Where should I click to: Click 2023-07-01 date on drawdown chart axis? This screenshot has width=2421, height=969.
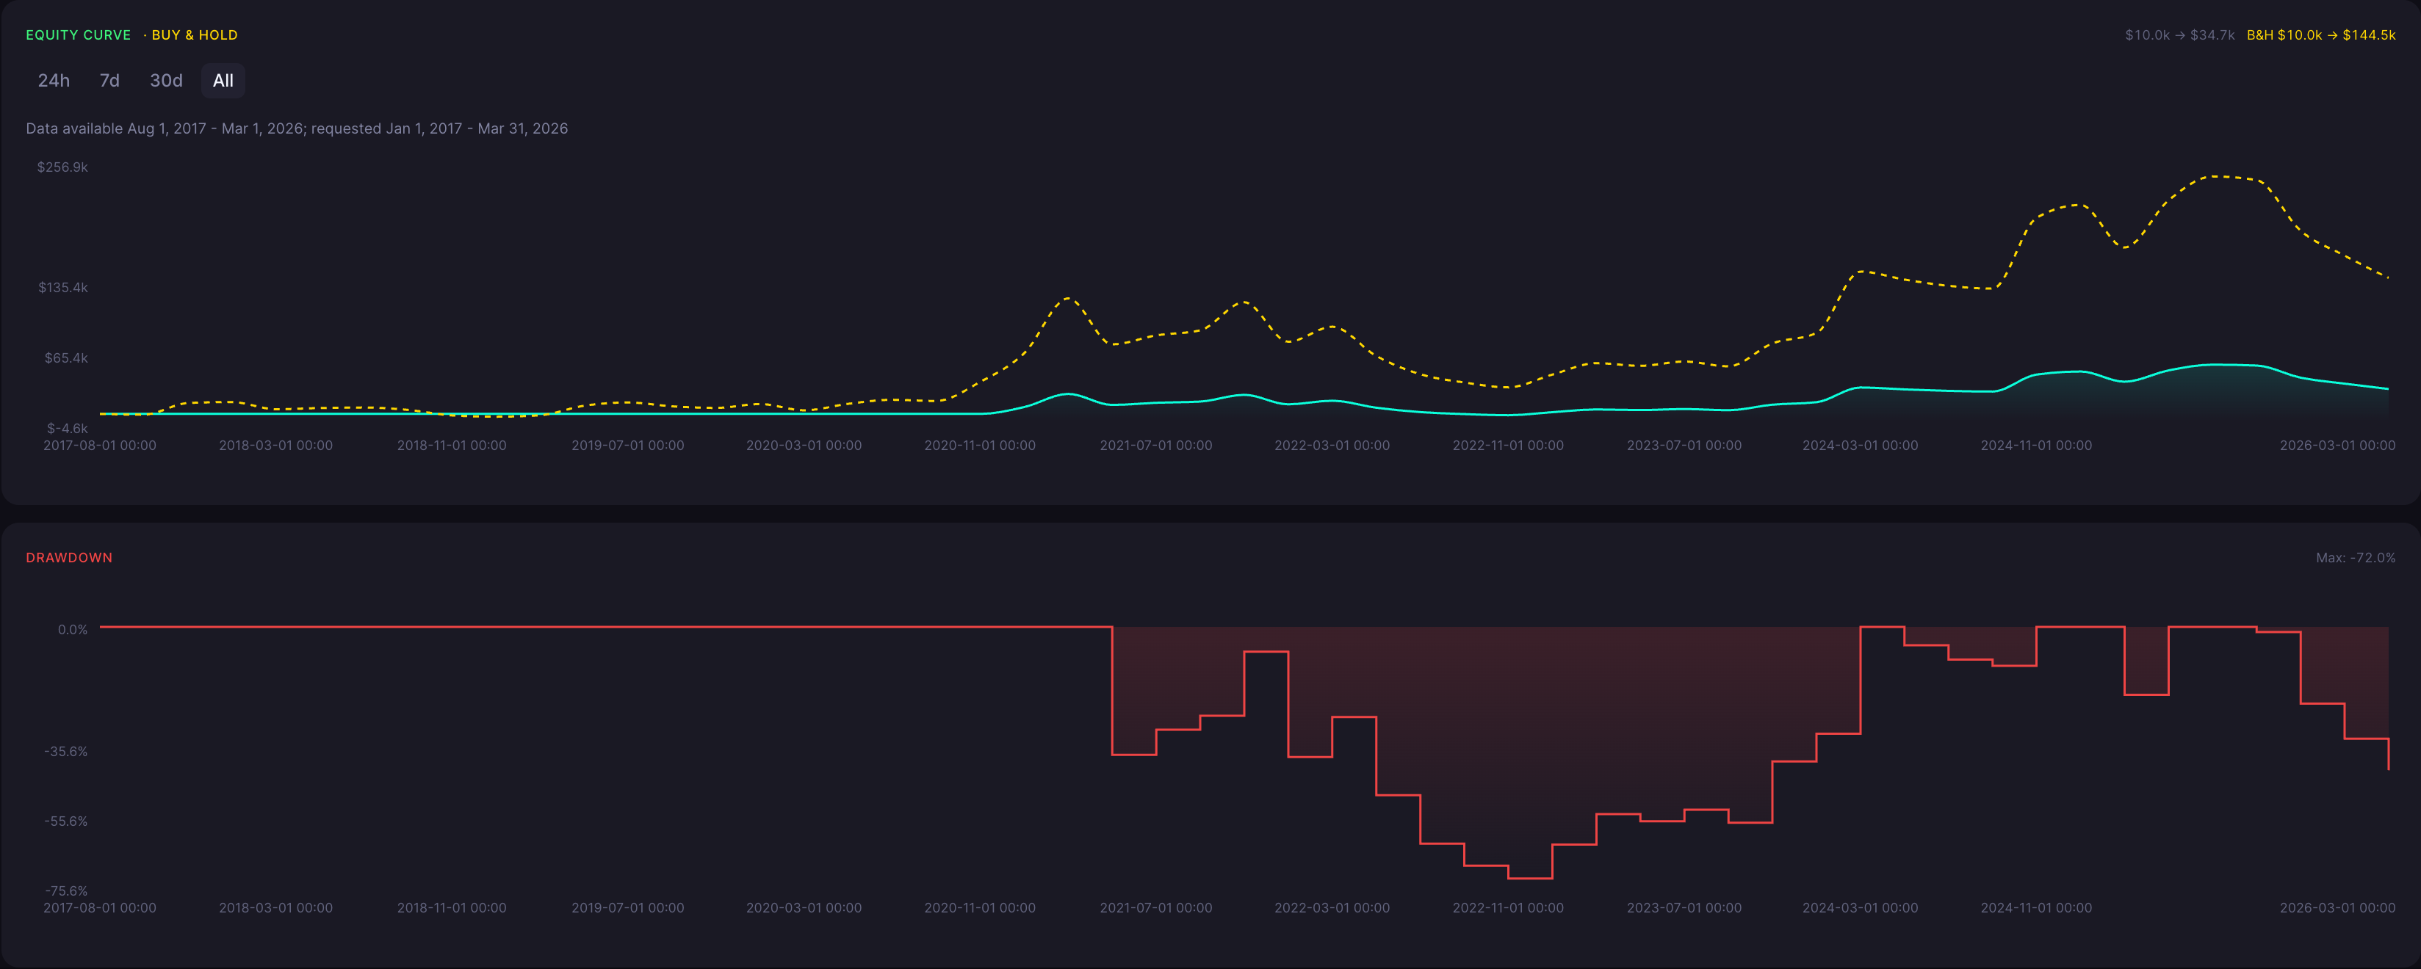click(1684, 908)
